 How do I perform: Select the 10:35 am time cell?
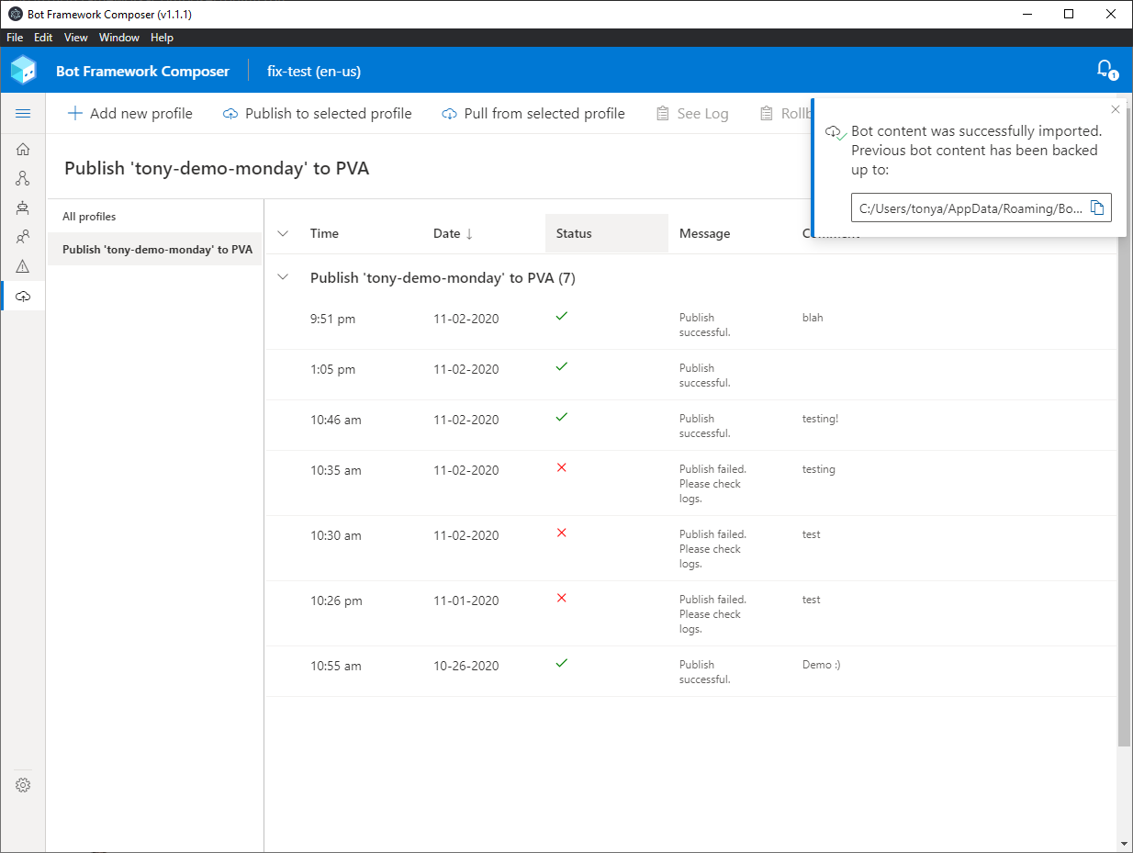(336, 470)
